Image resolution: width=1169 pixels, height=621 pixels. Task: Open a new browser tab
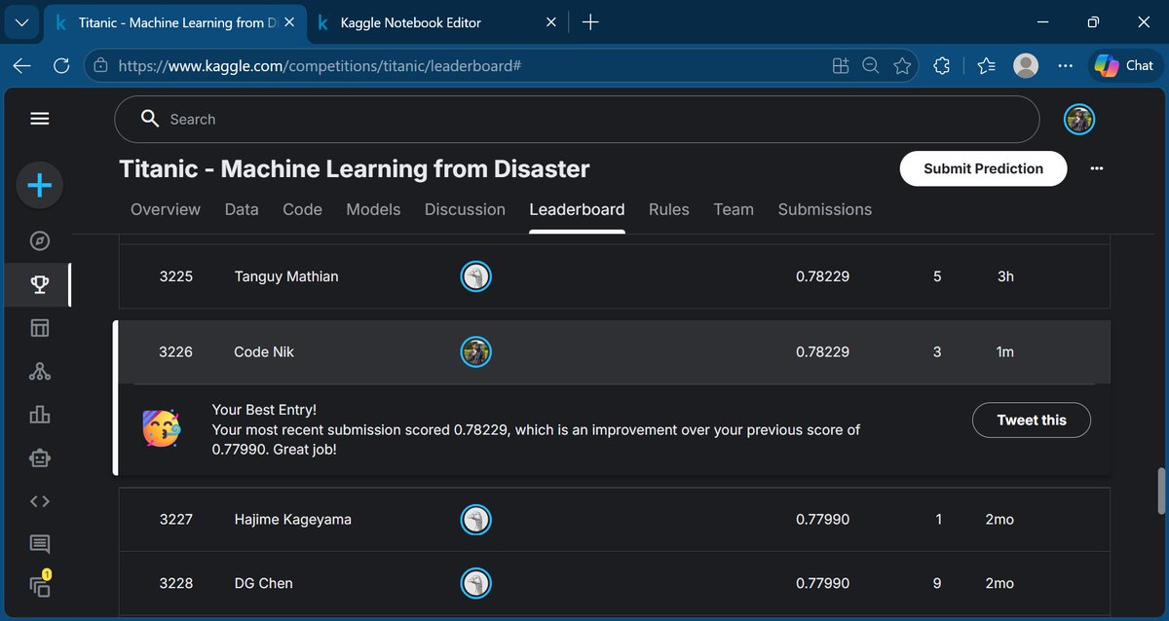pyautogui.click(x=590, y=21)
